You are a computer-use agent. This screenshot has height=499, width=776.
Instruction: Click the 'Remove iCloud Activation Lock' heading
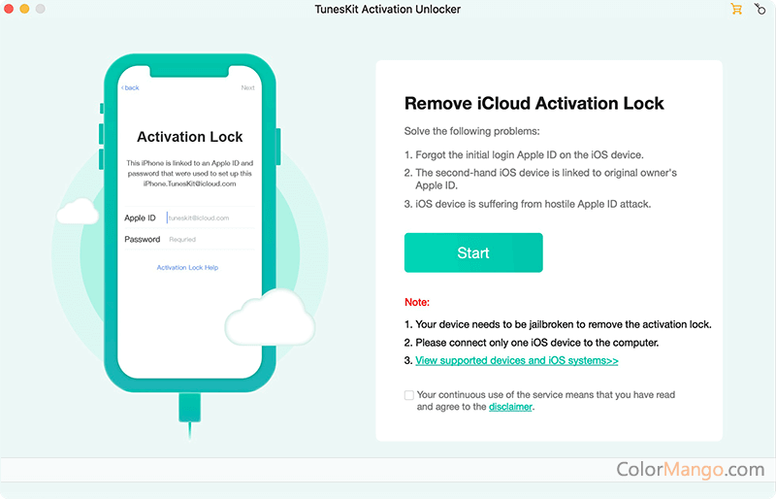(533, 104)
